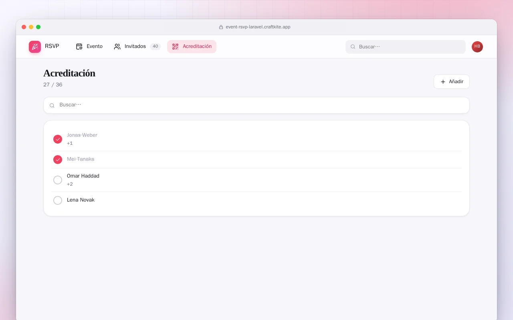Image resolution: width=513 pixels, height=320 pixels.
Task: Click the magnifier icon in the guest list search
Action: pos(52,105)
